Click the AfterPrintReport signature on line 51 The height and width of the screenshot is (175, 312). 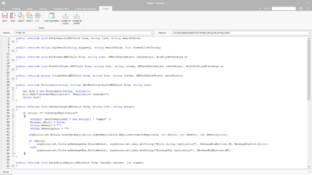[80, 163]
